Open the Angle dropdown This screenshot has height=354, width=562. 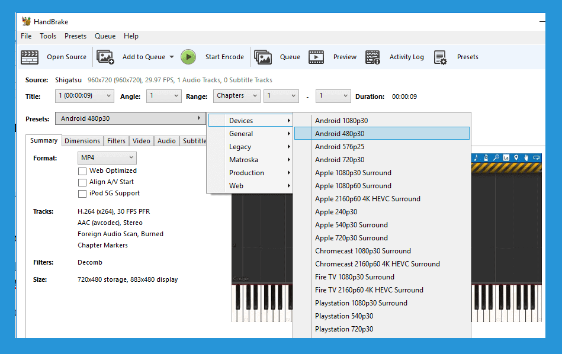pos(164,96)
